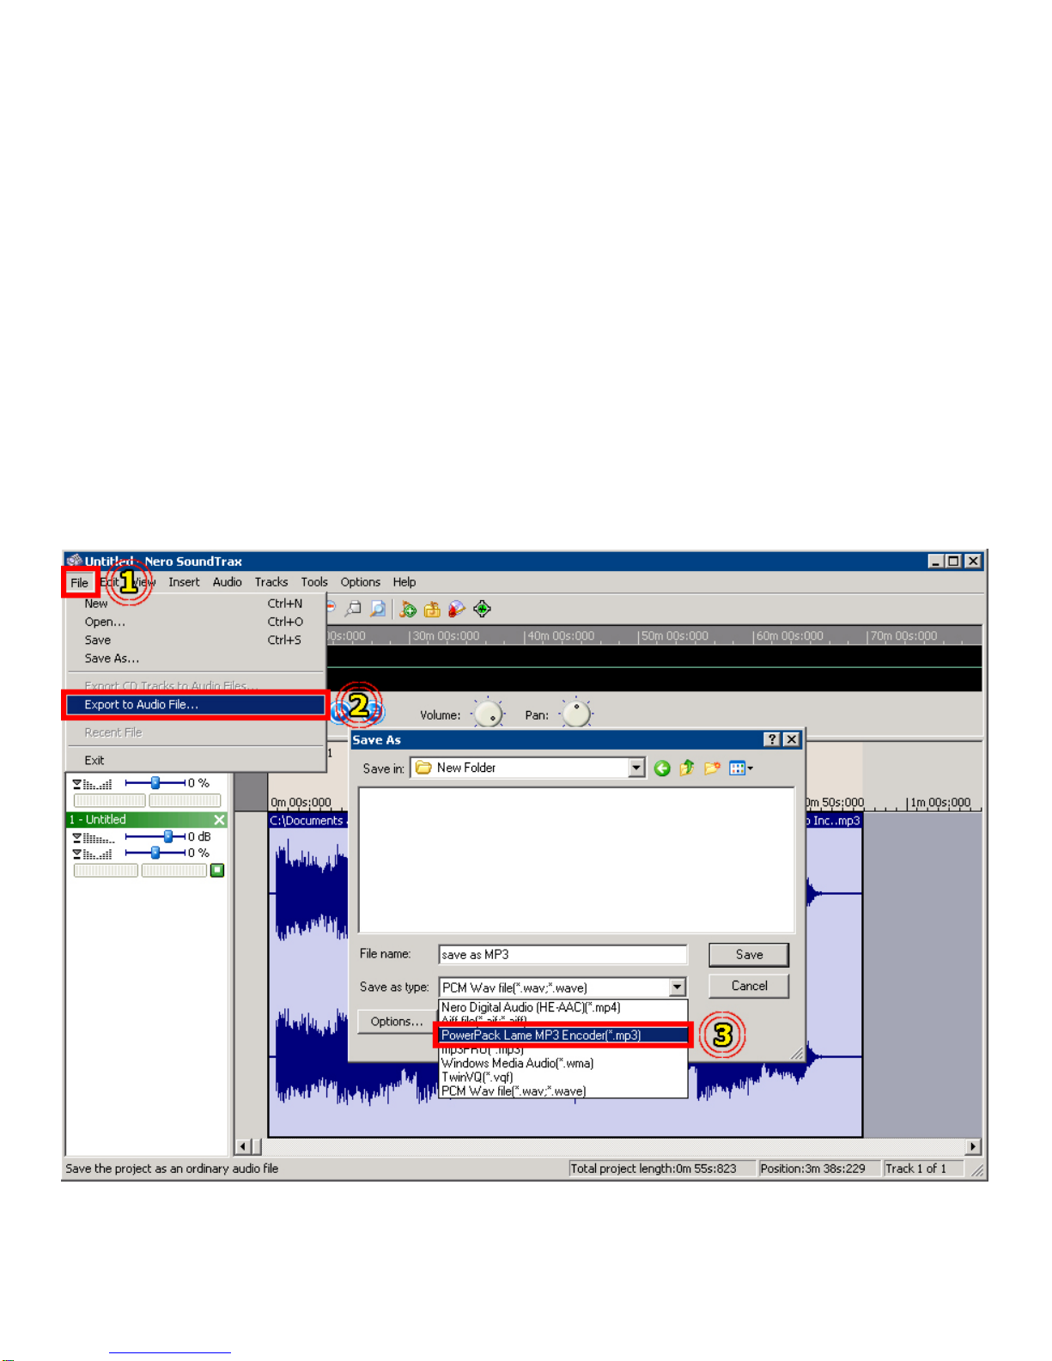Choose Exit from the File menu
Screen dimensions: 1052x1361
[196, 760]
